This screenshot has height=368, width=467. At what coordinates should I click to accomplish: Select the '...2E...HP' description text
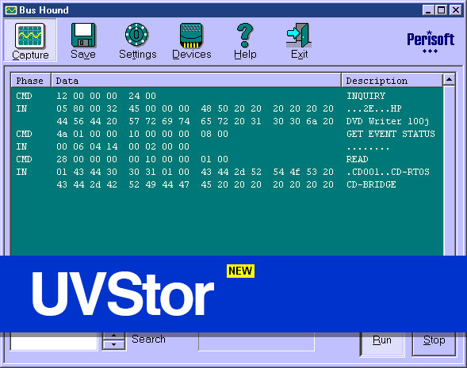pyautogui.click(x=374, y=108)
